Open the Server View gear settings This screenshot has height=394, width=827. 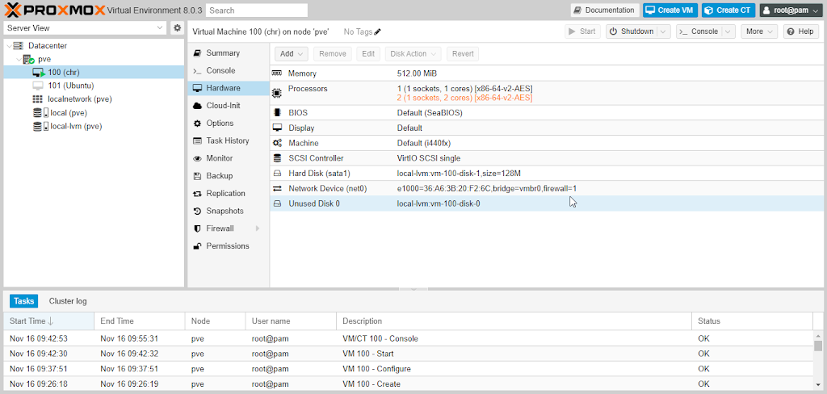click(178, 28)
